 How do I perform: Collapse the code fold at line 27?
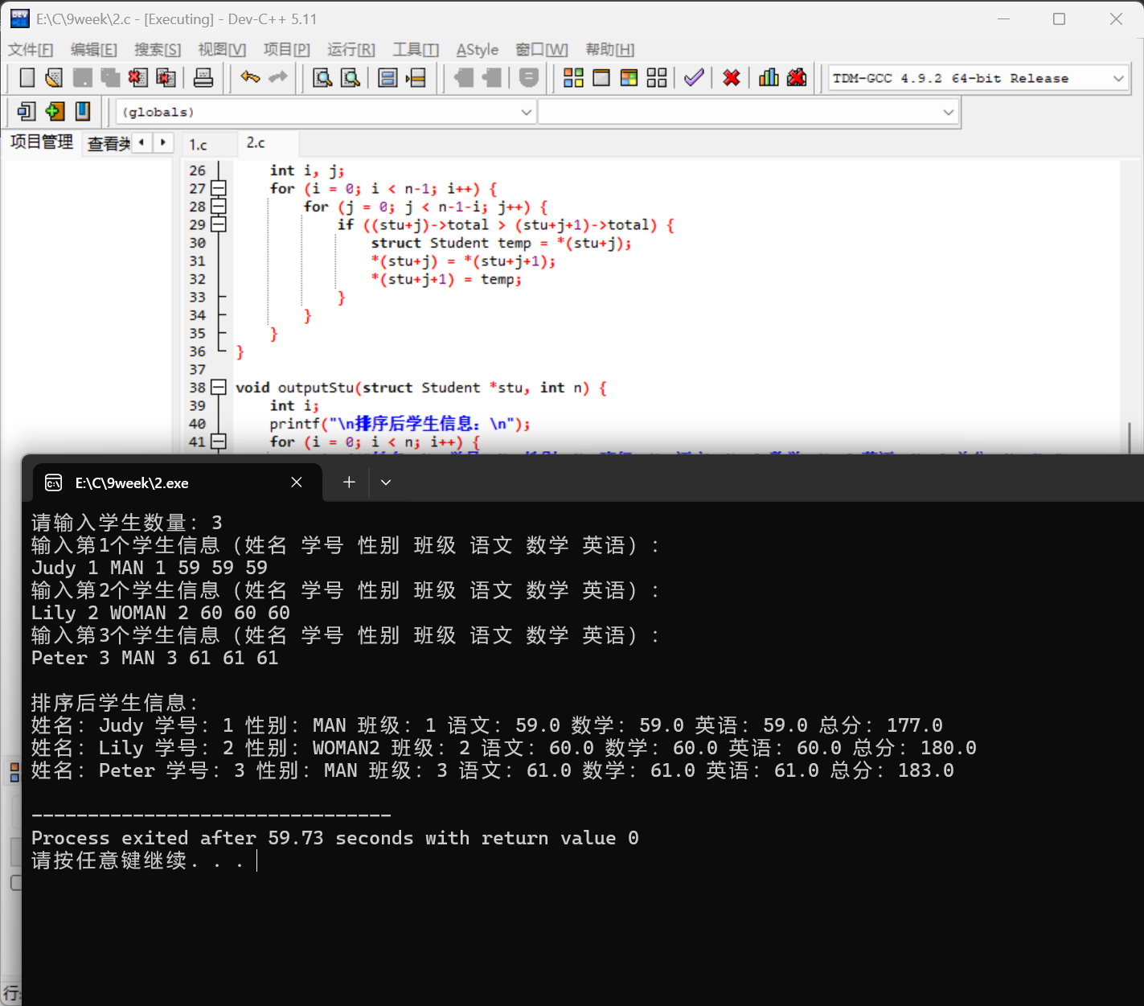pyautogui.click(x=219, y=188)
